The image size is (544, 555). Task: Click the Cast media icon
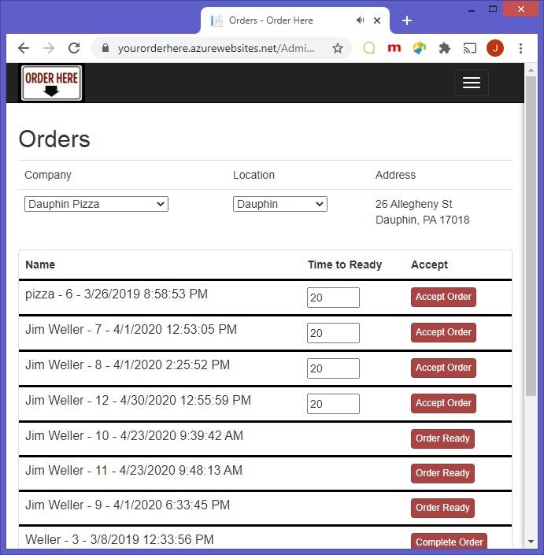pyautogui.click(x=470, y=48)
